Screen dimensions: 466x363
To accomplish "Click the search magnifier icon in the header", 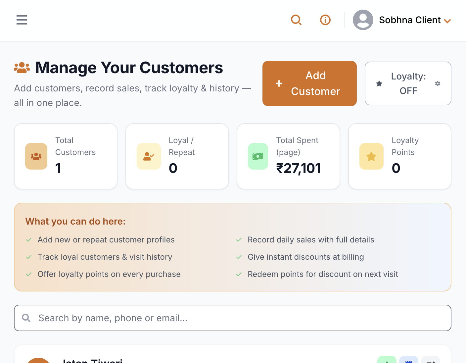I will point(296,20).
